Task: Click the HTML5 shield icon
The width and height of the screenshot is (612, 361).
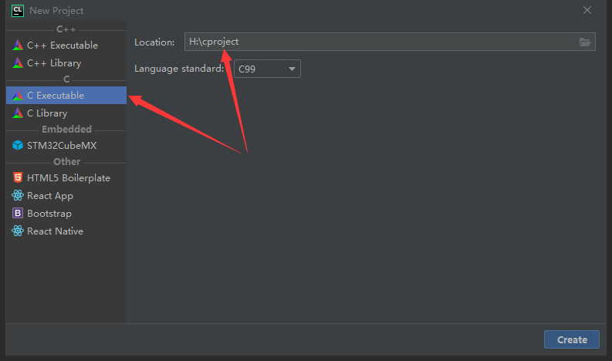Action: pyautogui.click(x=19, y=178)
